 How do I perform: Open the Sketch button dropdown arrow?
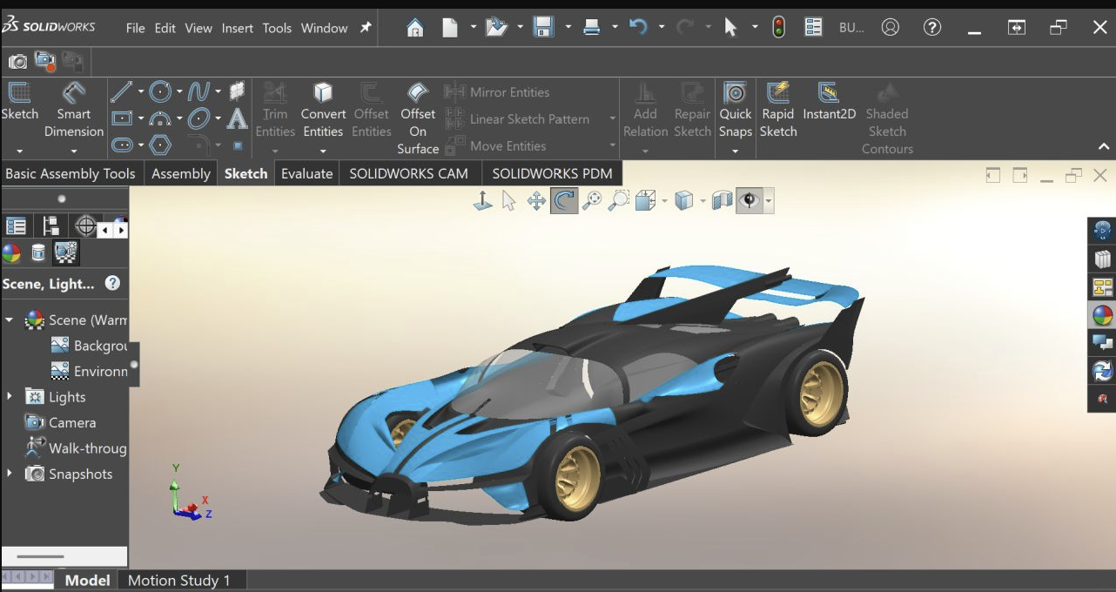pyautogui.click(x=19, y=151)
